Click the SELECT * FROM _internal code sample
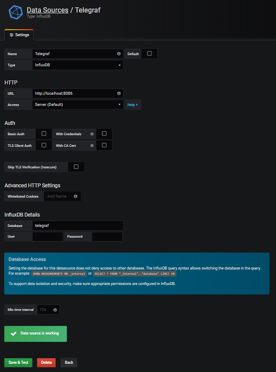Screen dimensions: 276x372 coord(135,274)
